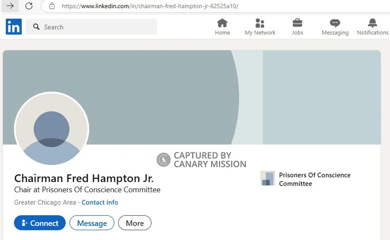
Task: Click the Greater Chicago Area location text
Action: pyautogui.click(x=45, y=203)
